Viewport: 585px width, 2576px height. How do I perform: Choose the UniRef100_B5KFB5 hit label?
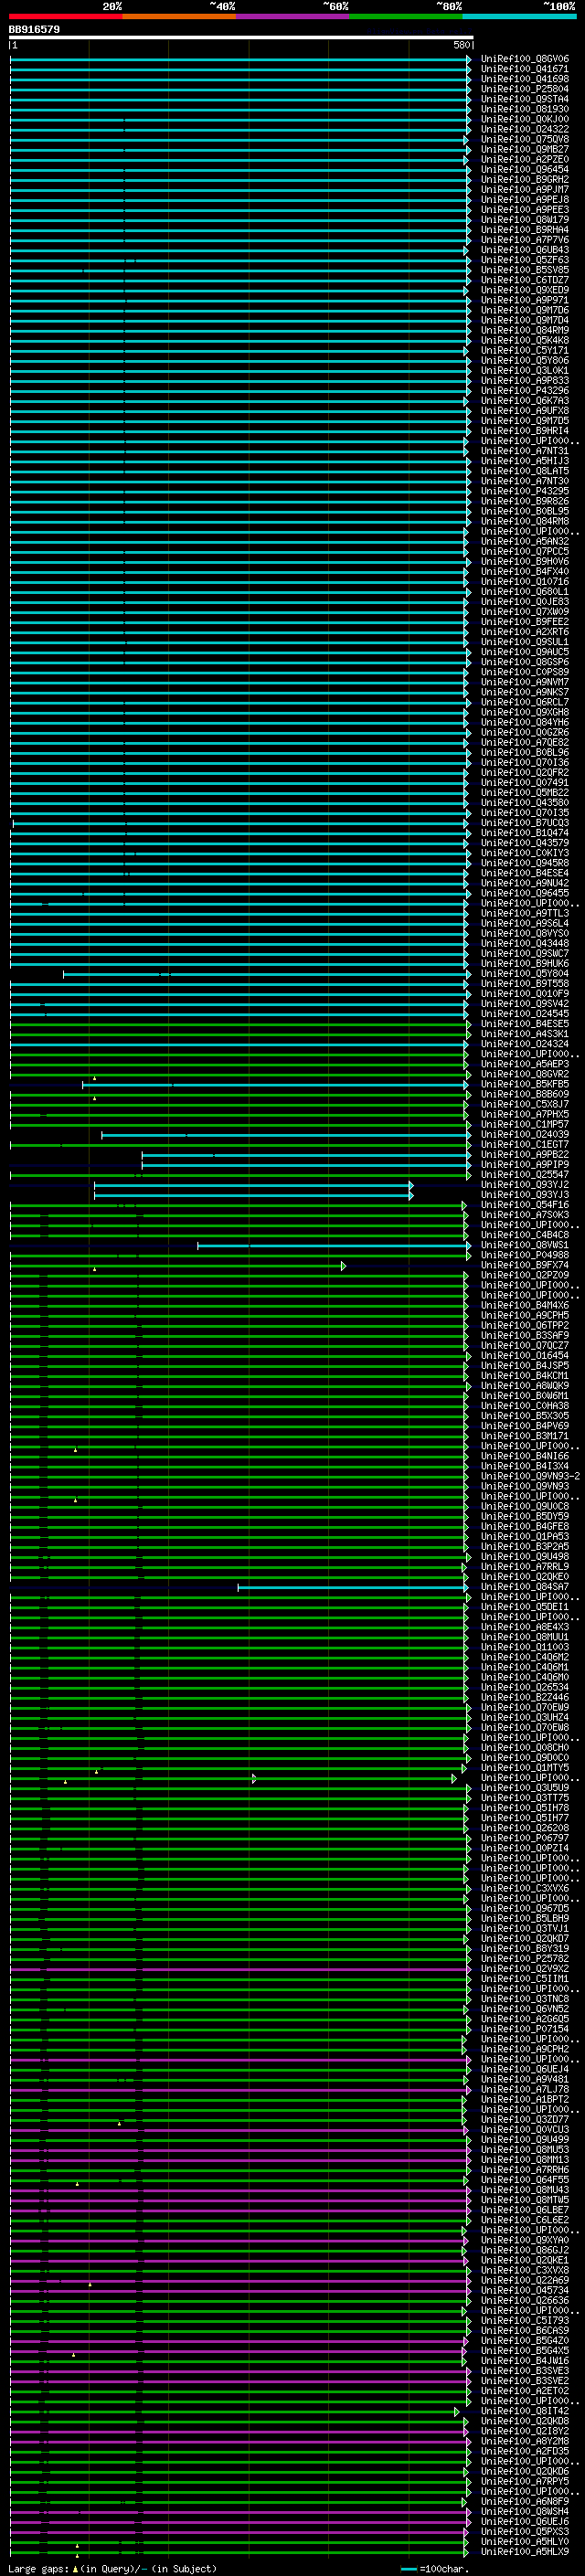524,1084
